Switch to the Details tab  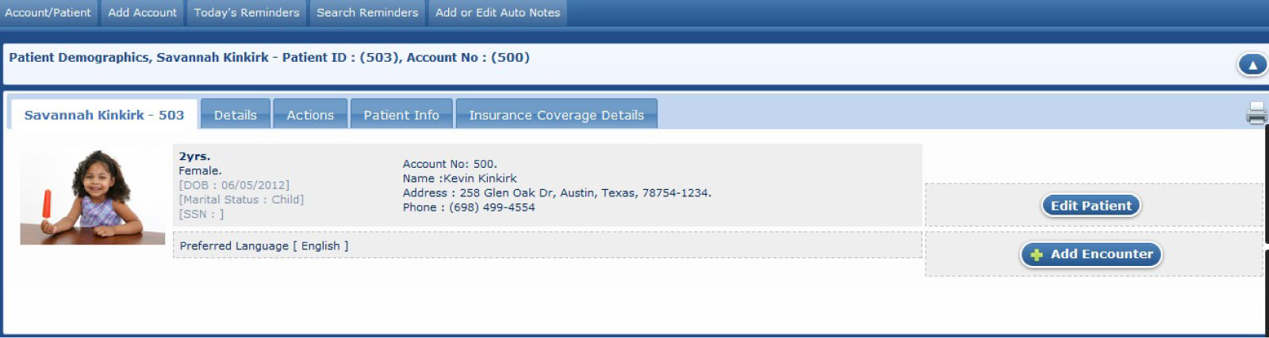tap(236, 115)
